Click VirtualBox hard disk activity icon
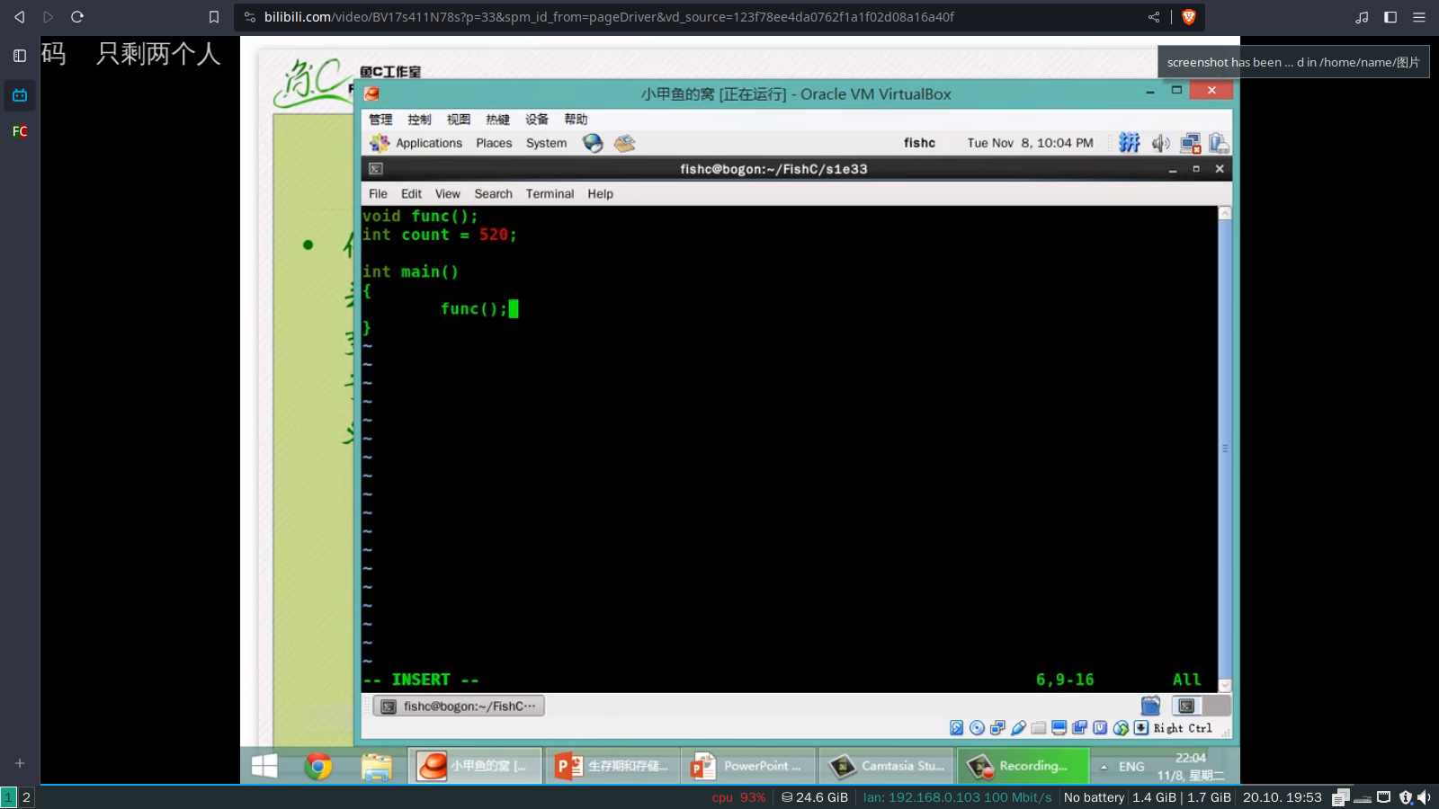The height and width of the screenshot is (809, 1439). tap(956, 728)
